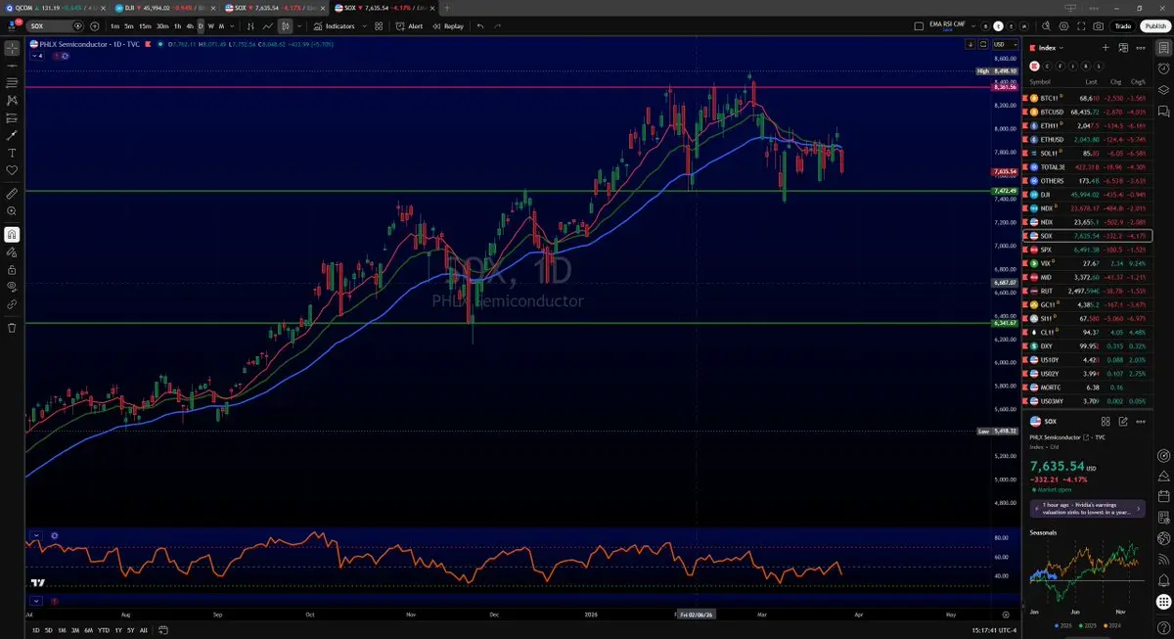
Task: Start bar Replay mode
Action: coord(448,26)
